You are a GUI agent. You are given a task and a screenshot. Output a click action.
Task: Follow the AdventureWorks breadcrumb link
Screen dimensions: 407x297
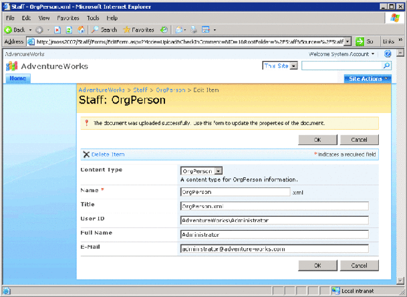[102, 90]
